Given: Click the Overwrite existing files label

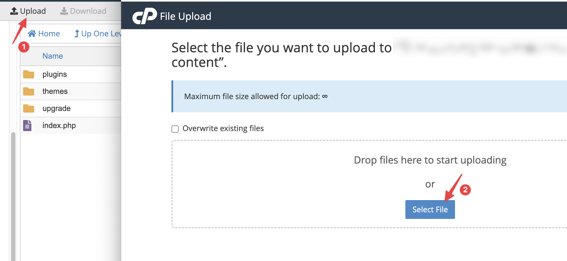Looking at the screenshot, I should [x=223, y=128].
